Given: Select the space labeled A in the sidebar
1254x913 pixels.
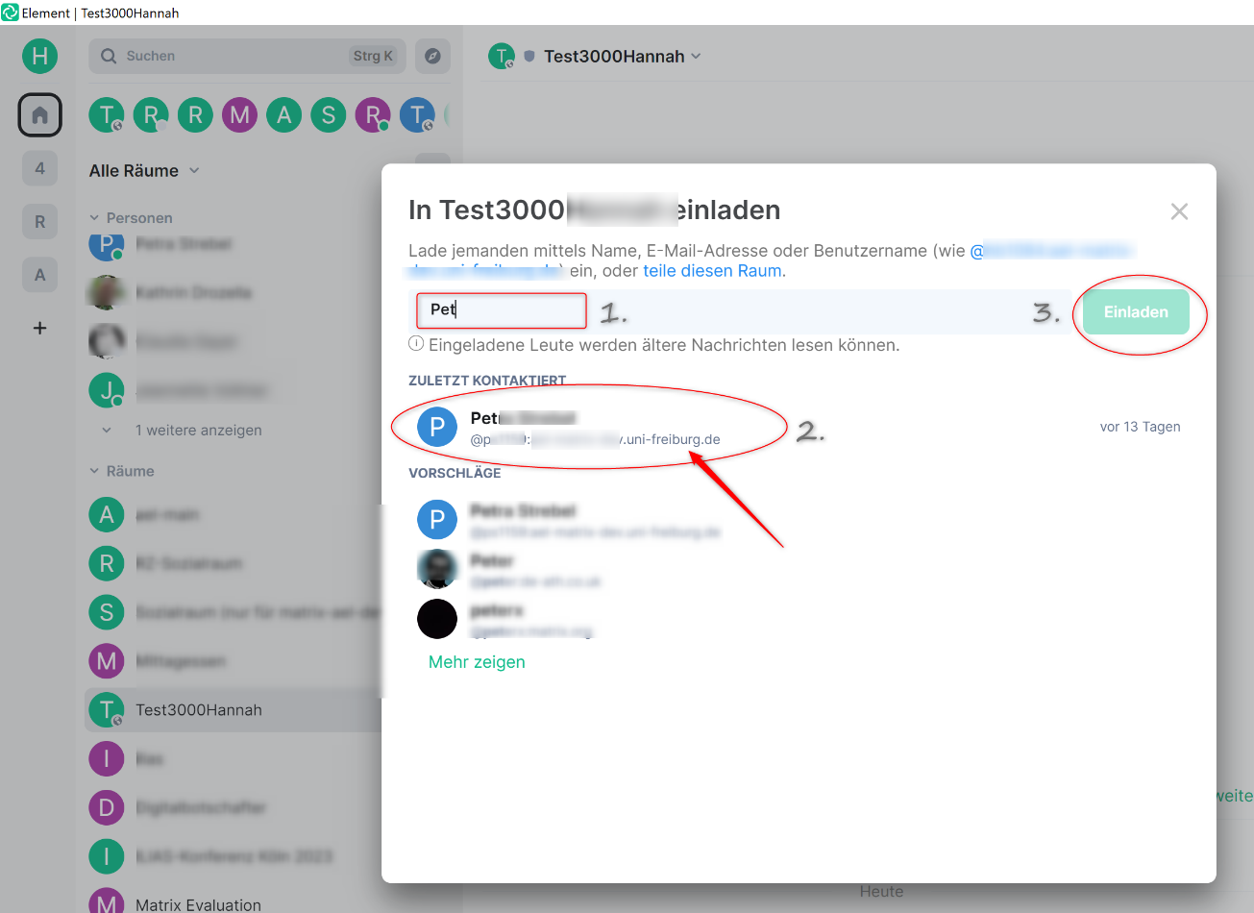Looking at the screenshot, I should click(x=39, y=275).
